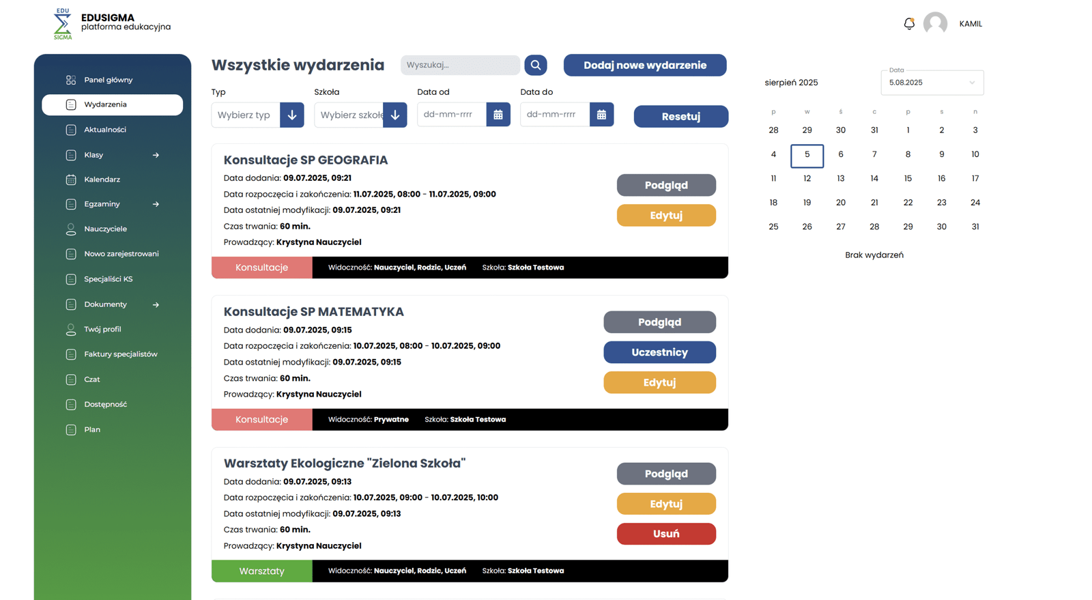1092x600 pixels.
Task: Expand the Egzaminy submenu arrow
Action: 156,204
